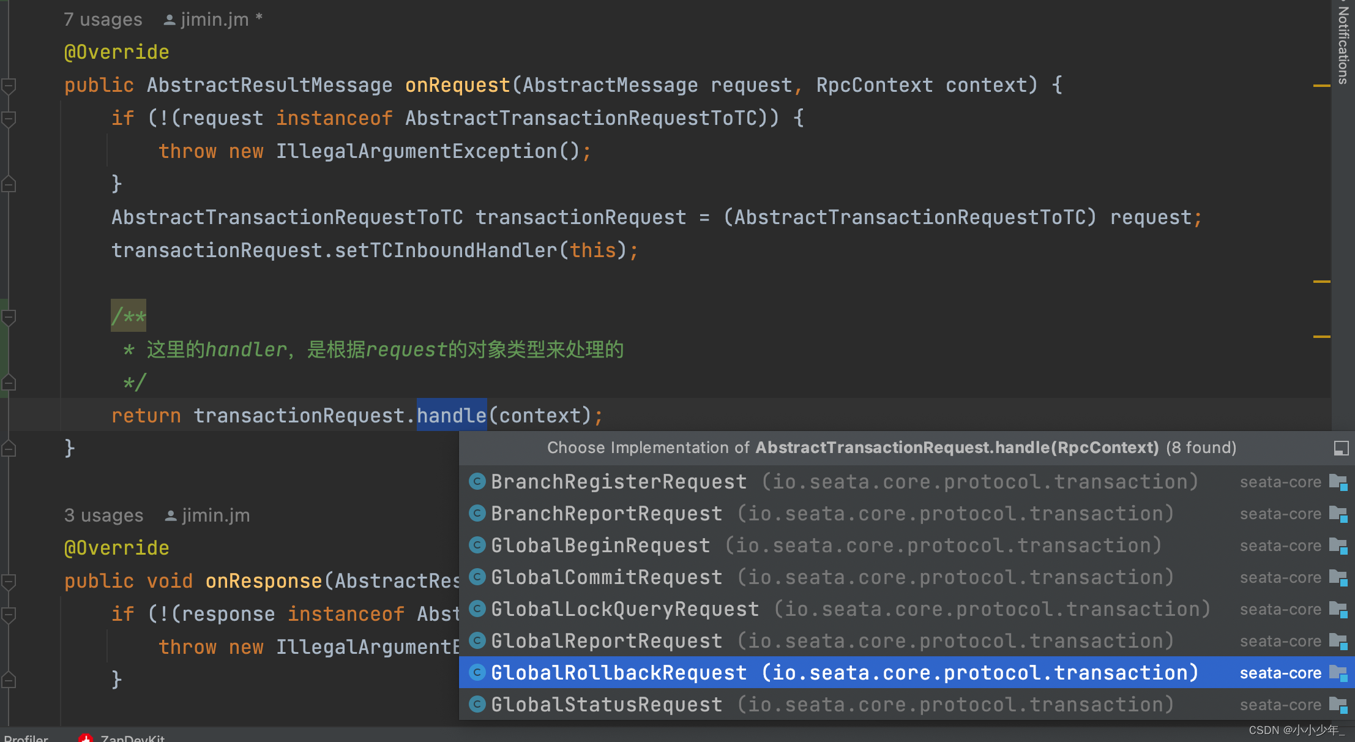
Task: Click seata-core module icon in BranchReportRequest row
Action: (x=1338, y=514)
